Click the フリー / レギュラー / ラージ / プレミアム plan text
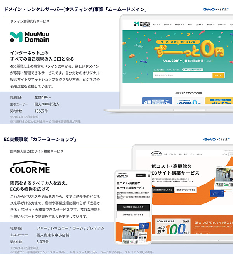The image size is (233, 260). point(70,228)
